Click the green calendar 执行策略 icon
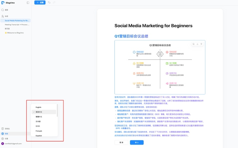238x148 pixels. click(167, 63)
